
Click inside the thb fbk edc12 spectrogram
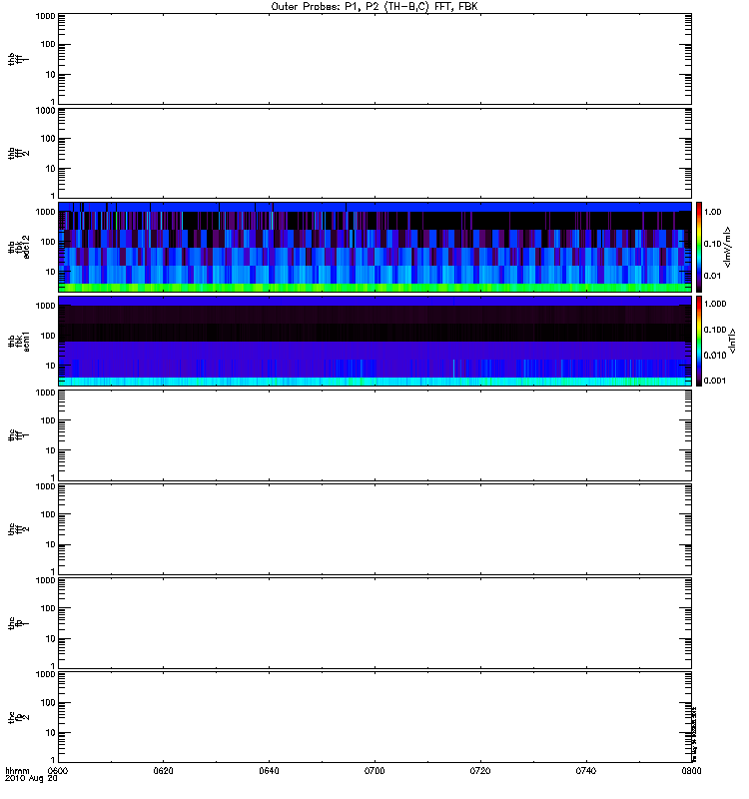tap(374, 247)
